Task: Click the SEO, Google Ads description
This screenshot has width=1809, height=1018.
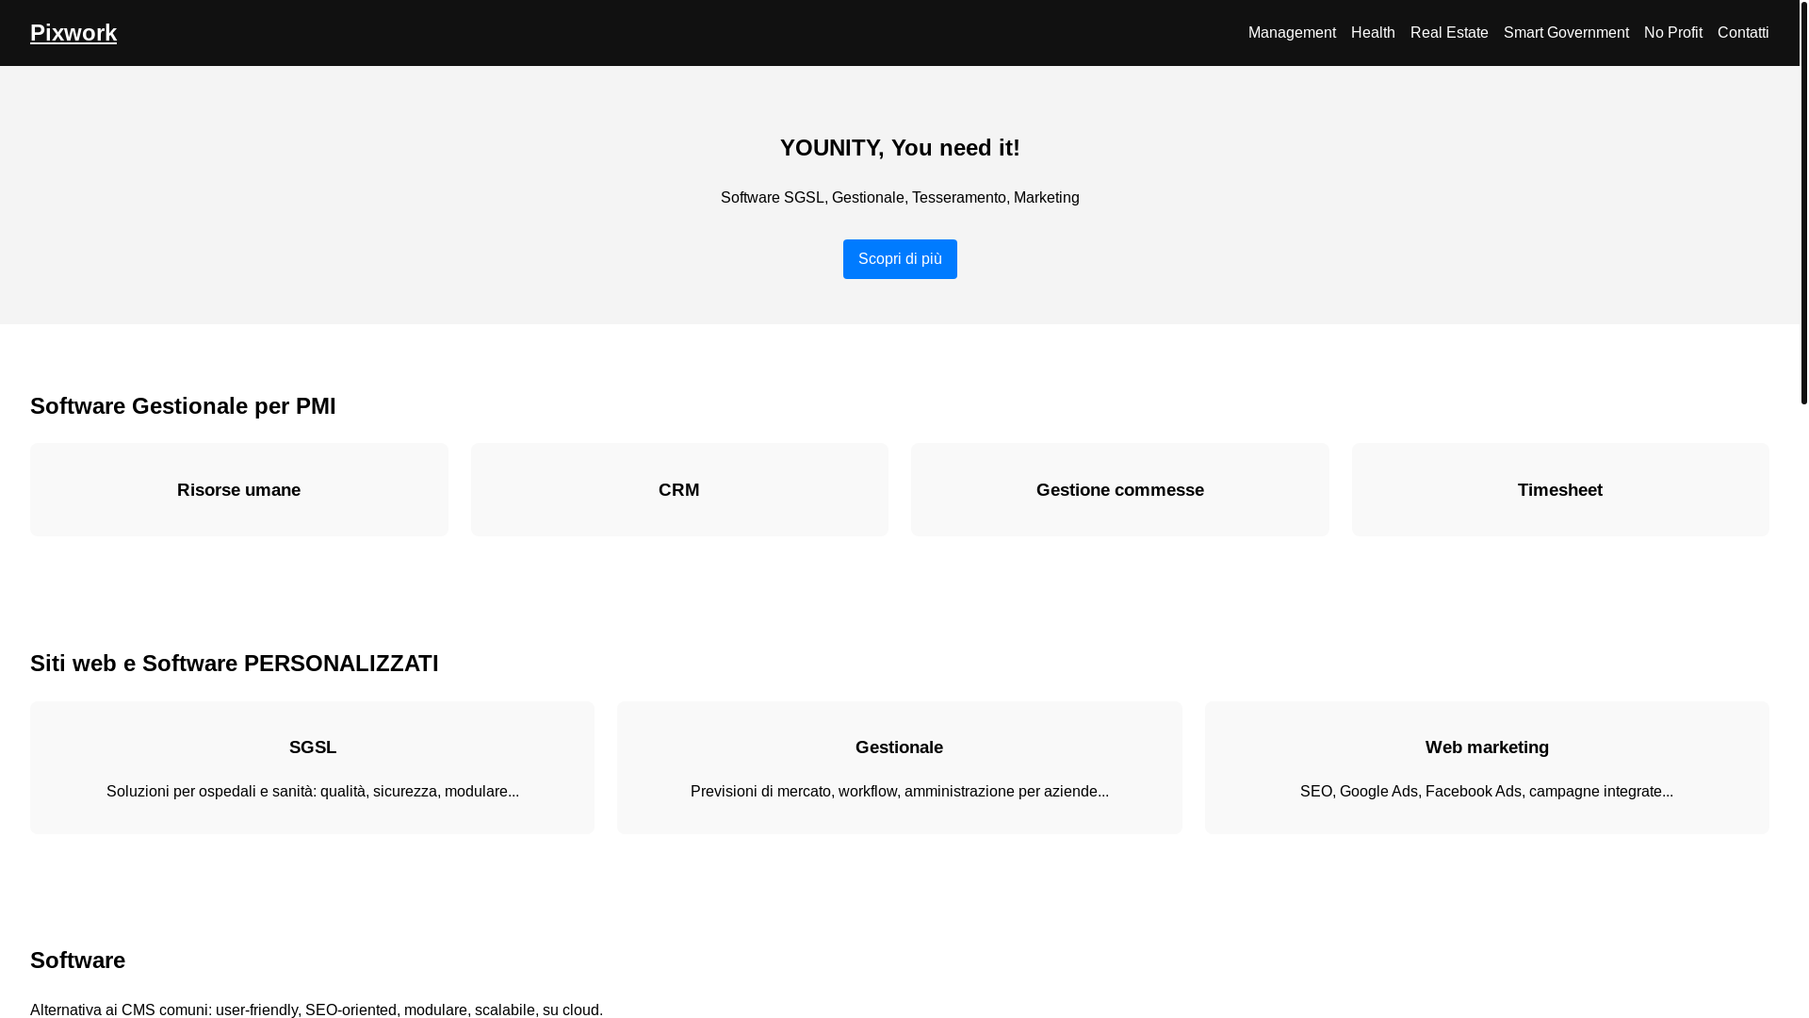Action: [1487, 792]
